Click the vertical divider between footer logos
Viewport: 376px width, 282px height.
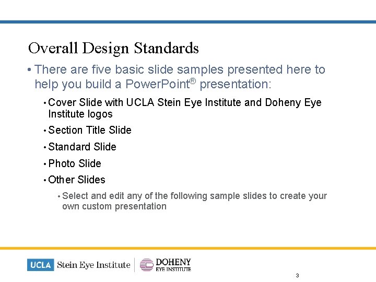(135, 265)
